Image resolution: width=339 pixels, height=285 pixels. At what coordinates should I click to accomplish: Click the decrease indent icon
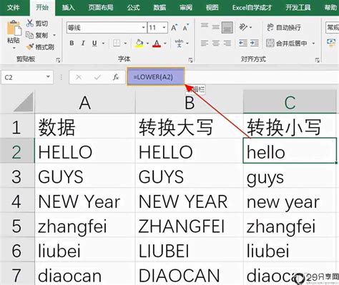click(x=243, y=43)
